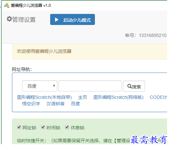
Task: Click the 启动少儿模式 button
Action: 73,19
